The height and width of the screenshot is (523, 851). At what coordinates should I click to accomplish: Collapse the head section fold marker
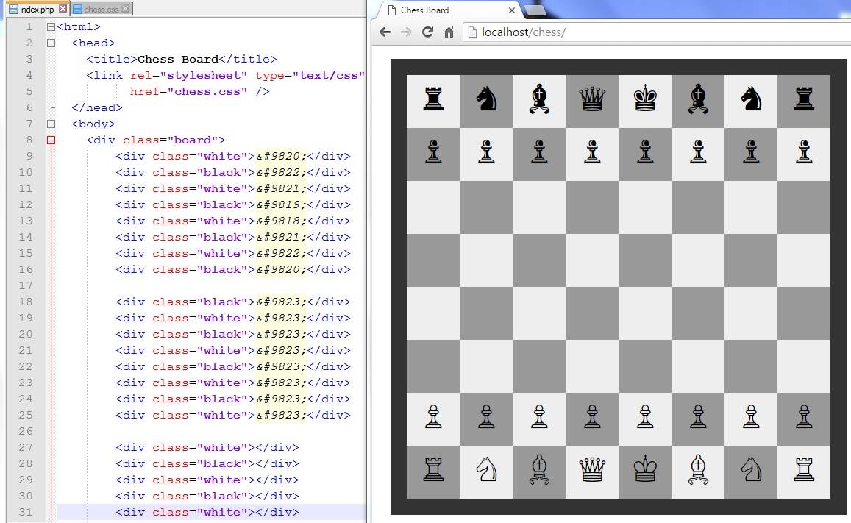click(x=50, y=43)
